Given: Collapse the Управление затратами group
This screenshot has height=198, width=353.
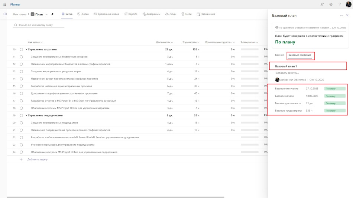Looking at the screenshot, I should click(x=26, y=49).
